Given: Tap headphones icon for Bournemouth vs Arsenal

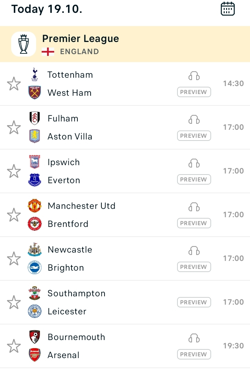Looking at the screenshot, I should point(194,338).
